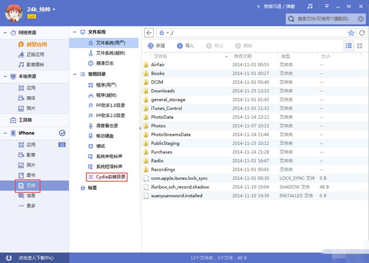This screenshot has width=369, height=263.
Task: Collapse the 文件系统 tree node
Action: [75, 32]
